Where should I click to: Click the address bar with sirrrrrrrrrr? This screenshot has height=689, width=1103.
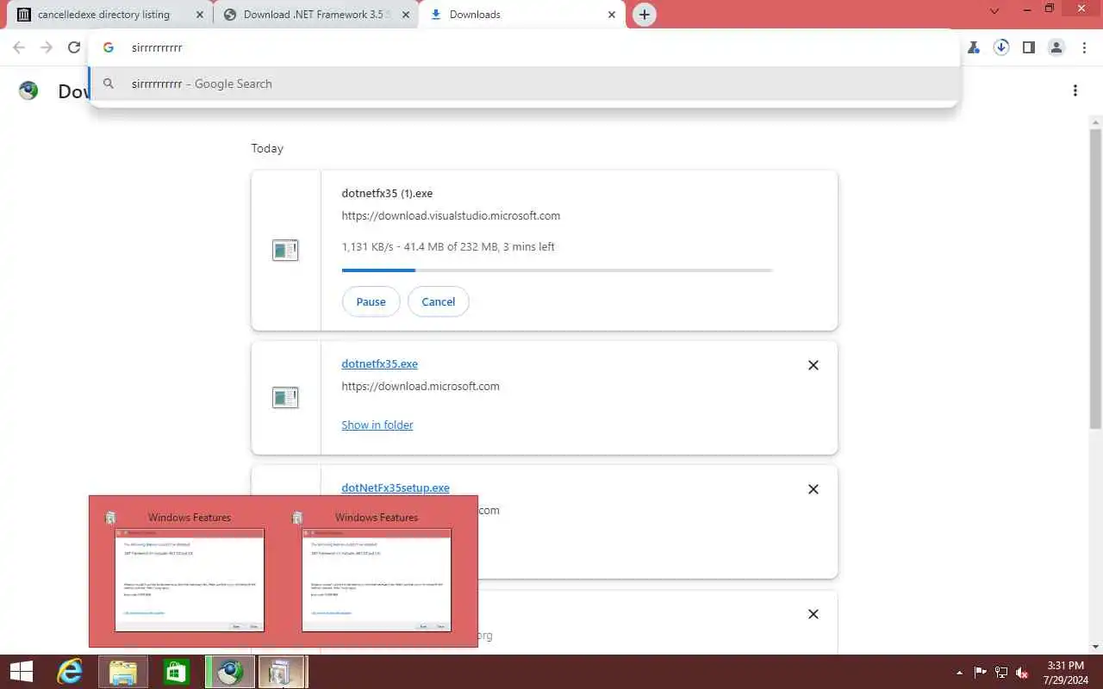tap(524, 48)
